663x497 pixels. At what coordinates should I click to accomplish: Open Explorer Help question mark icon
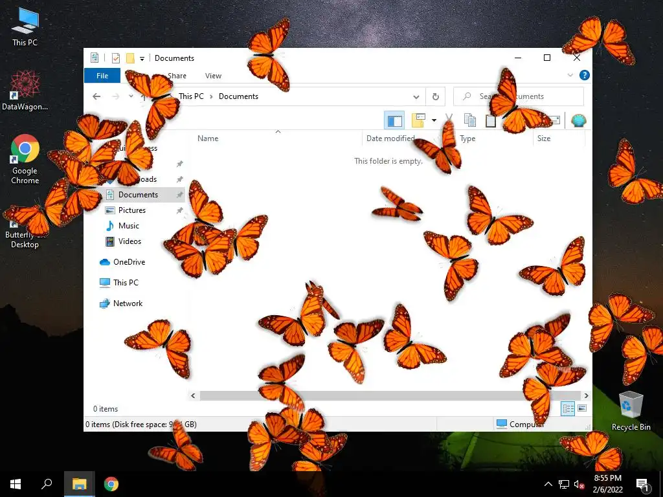585,75
